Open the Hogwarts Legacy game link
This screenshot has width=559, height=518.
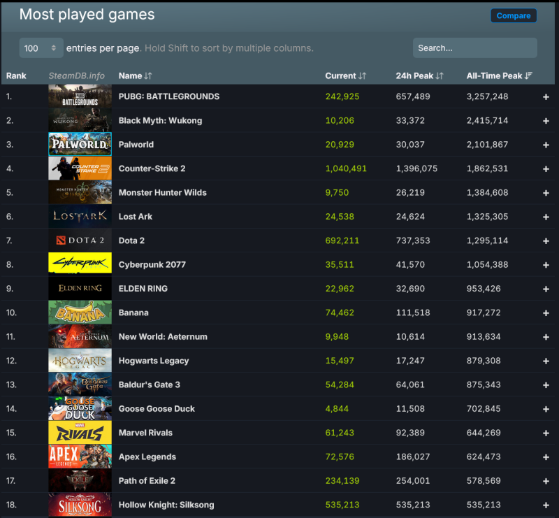pos(154,361)
